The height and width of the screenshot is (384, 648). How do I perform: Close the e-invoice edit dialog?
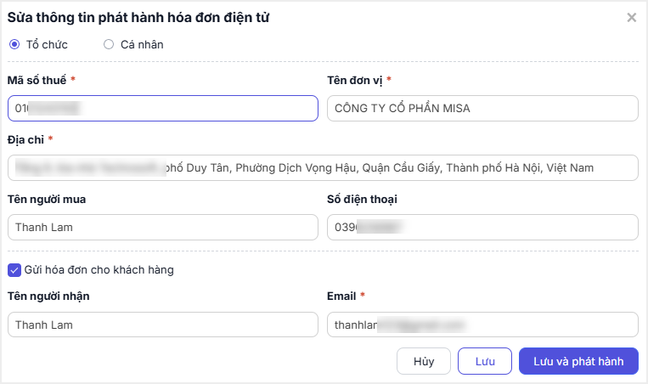click(x=631, y=17)
